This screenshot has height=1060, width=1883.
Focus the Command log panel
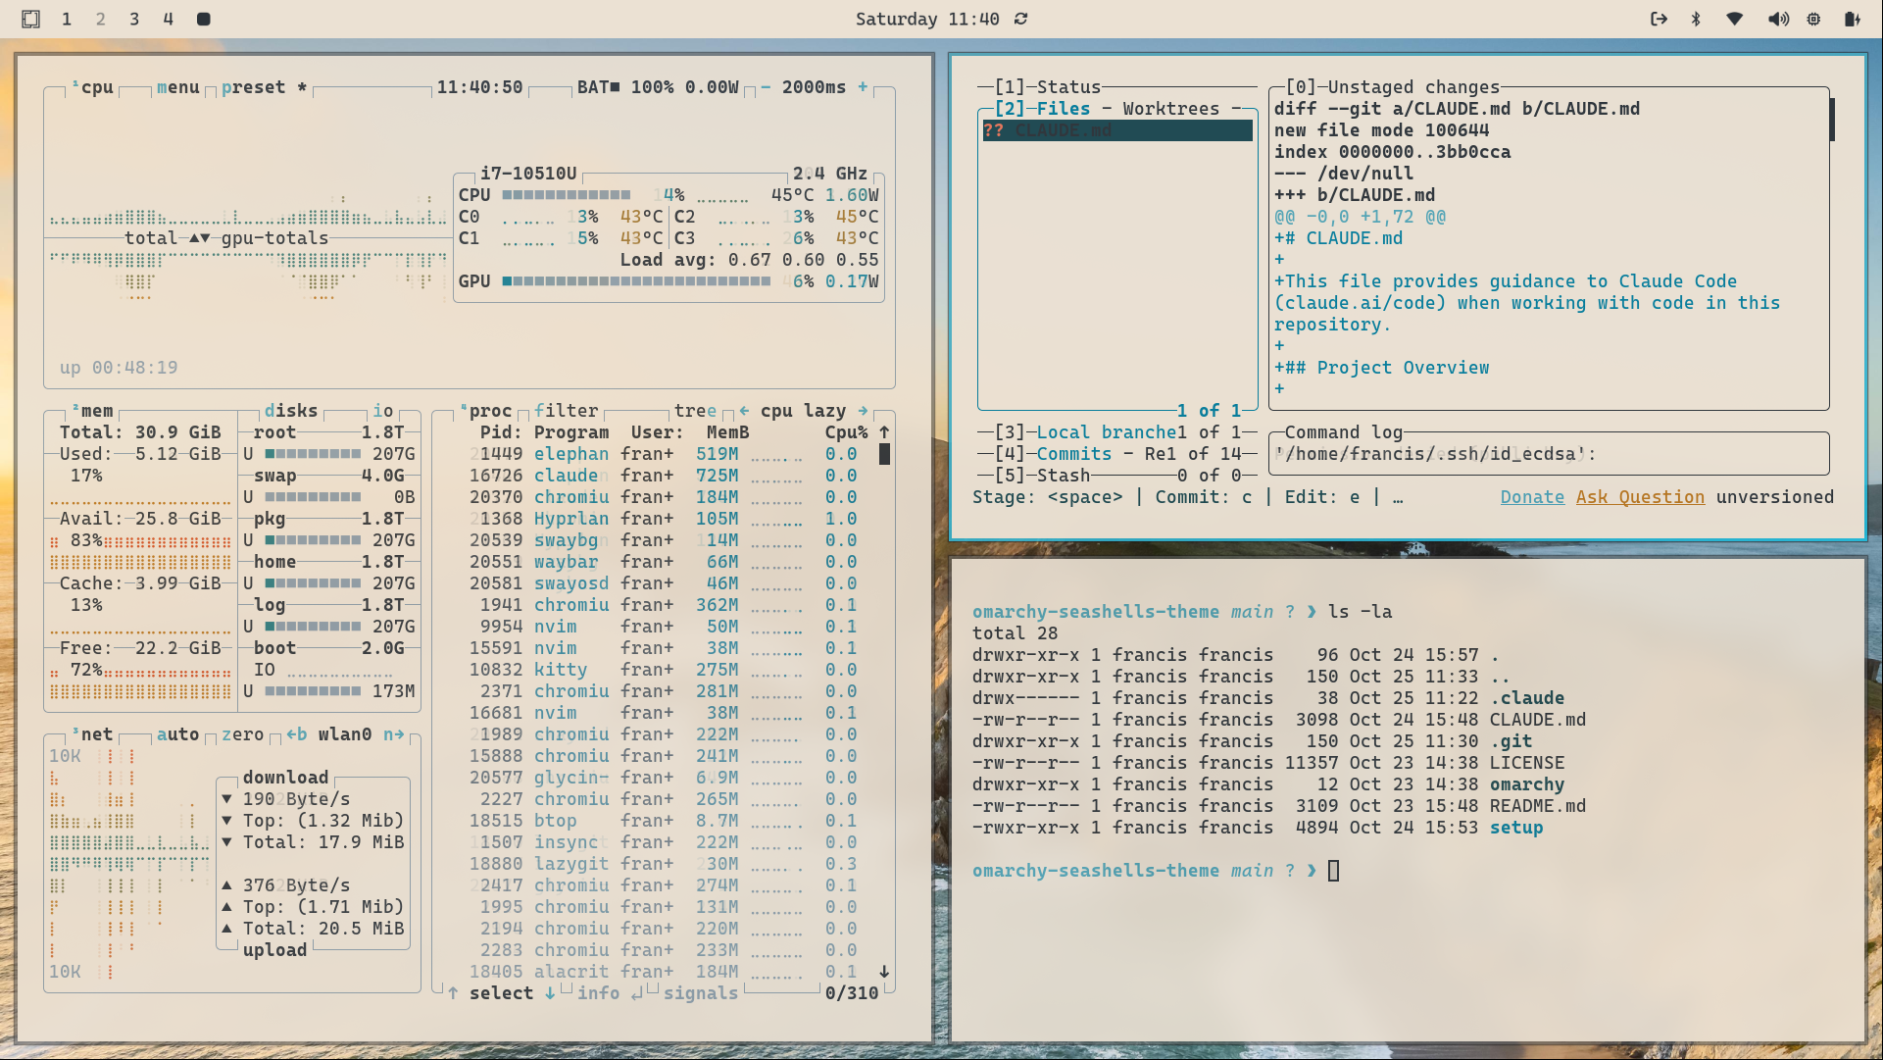(1549, 454)
